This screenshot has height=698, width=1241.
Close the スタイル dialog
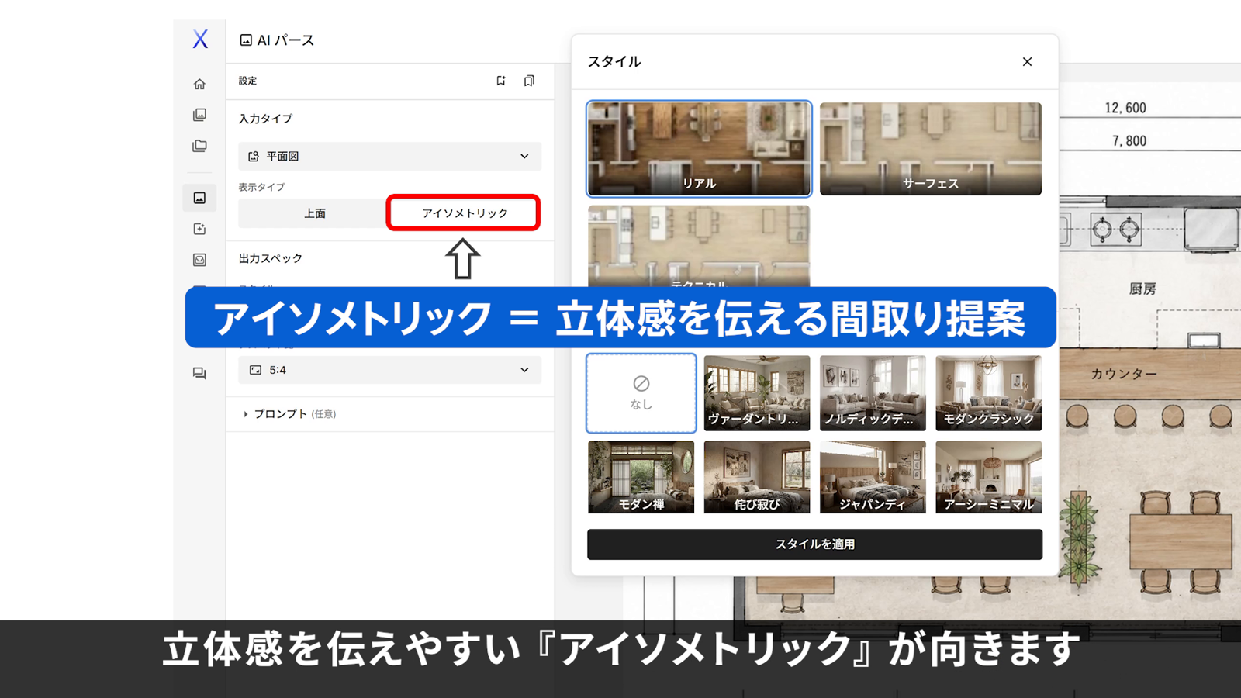(x=1027, y=61)
